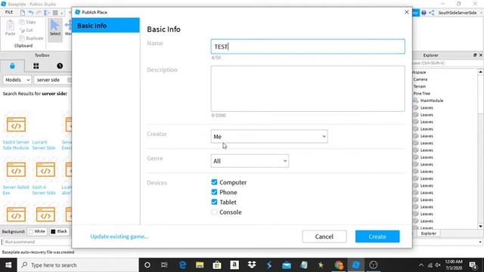Viewport: 484px width, 272px height.
Task: Open Mail app from taskbar
Action: click(287, 265)
